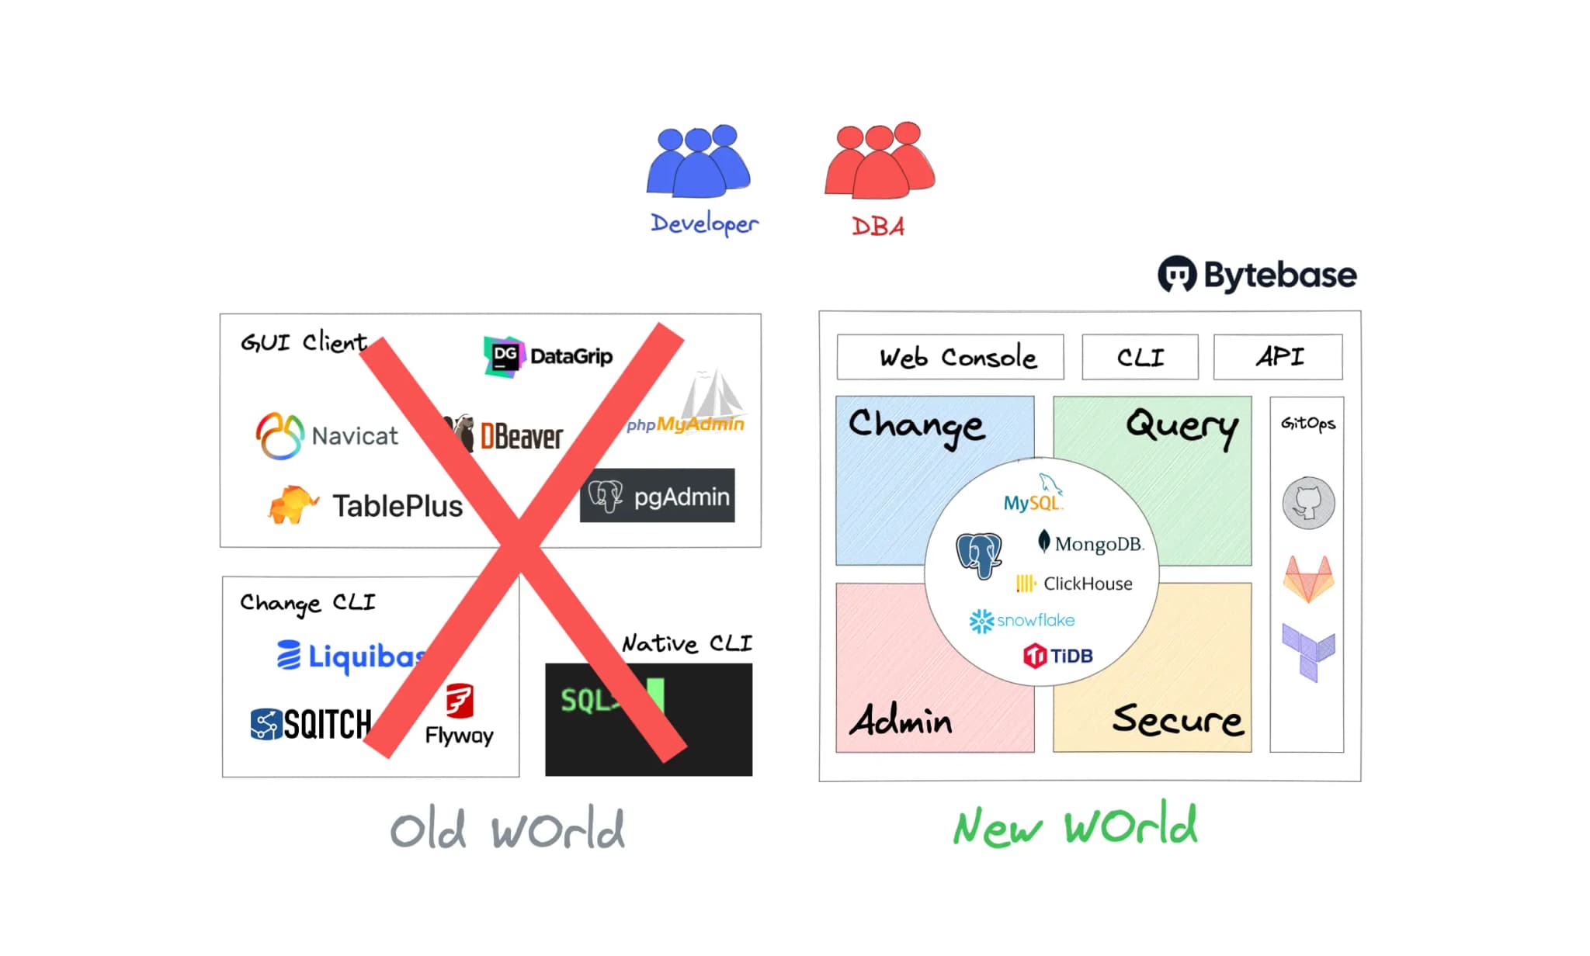The width and height of the screenshot is (1590, 956).
Task: Select the GitOps GitHub icon
Action: 1308,500
